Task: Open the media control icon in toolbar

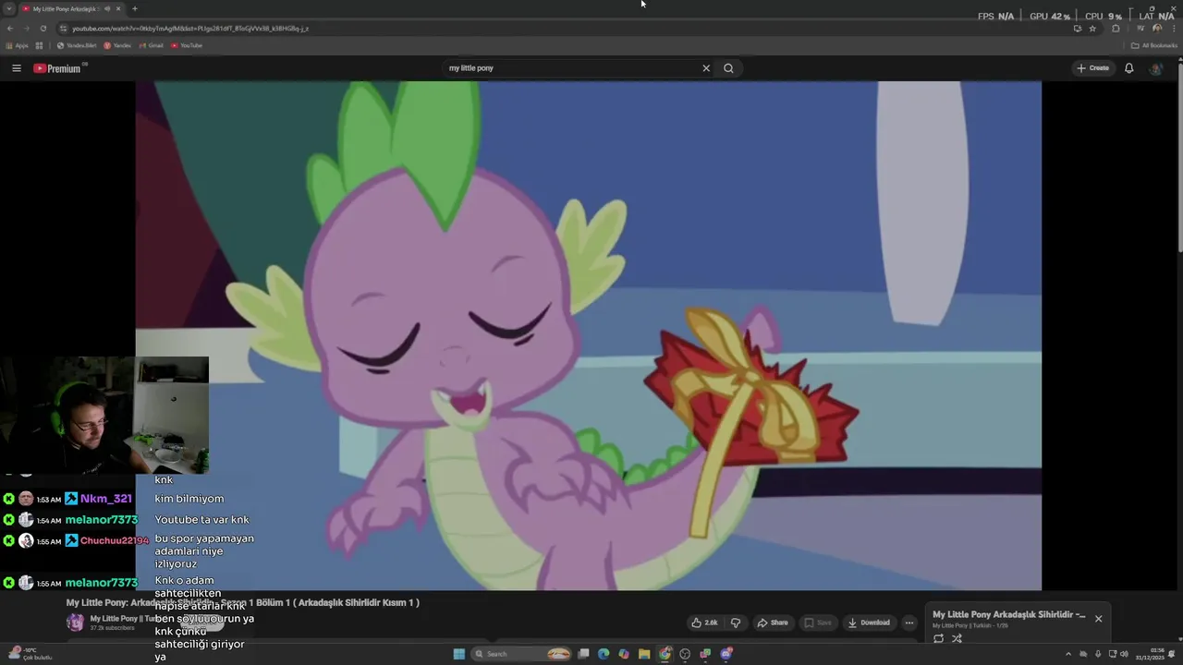Action: 1140,29
